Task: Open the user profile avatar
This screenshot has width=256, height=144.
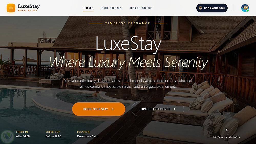Action: (245, 8)
